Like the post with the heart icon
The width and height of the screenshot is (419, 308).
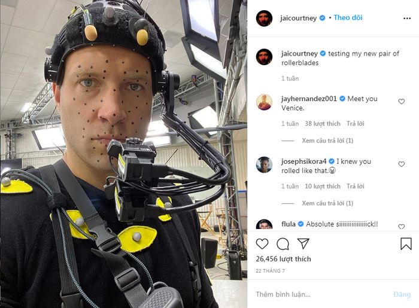coord(262,244)
